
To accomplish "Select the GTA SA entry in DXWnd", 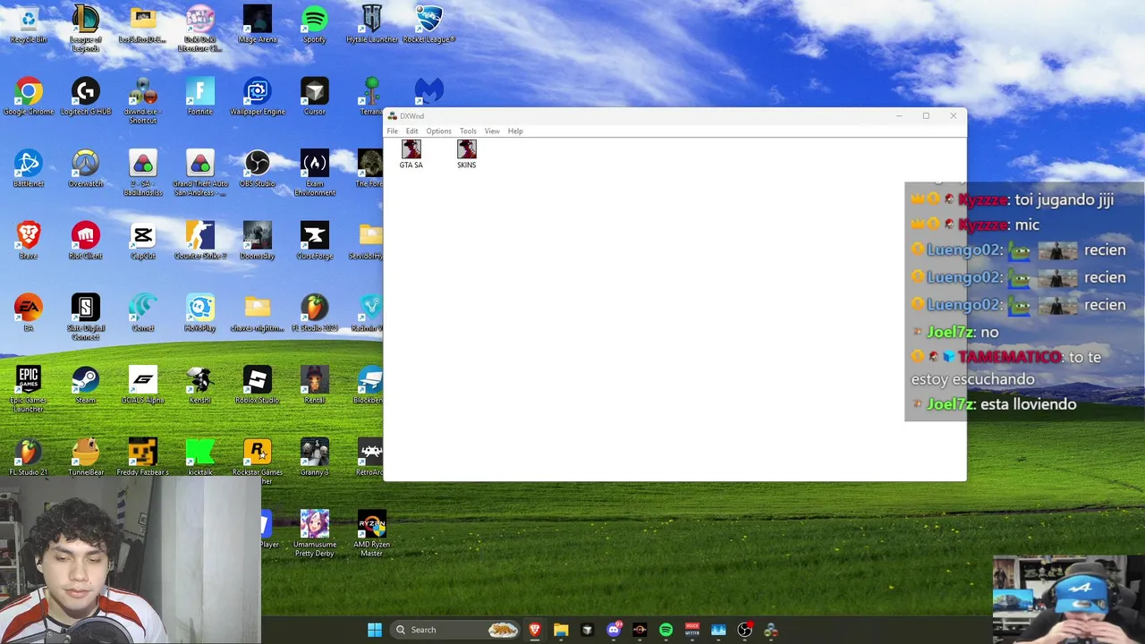I will (x=411, y=154).
